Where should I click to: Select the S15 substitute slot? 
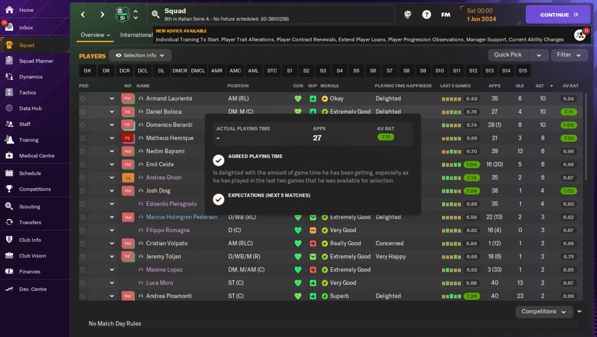pyautogui.click(x=523, y=71)
